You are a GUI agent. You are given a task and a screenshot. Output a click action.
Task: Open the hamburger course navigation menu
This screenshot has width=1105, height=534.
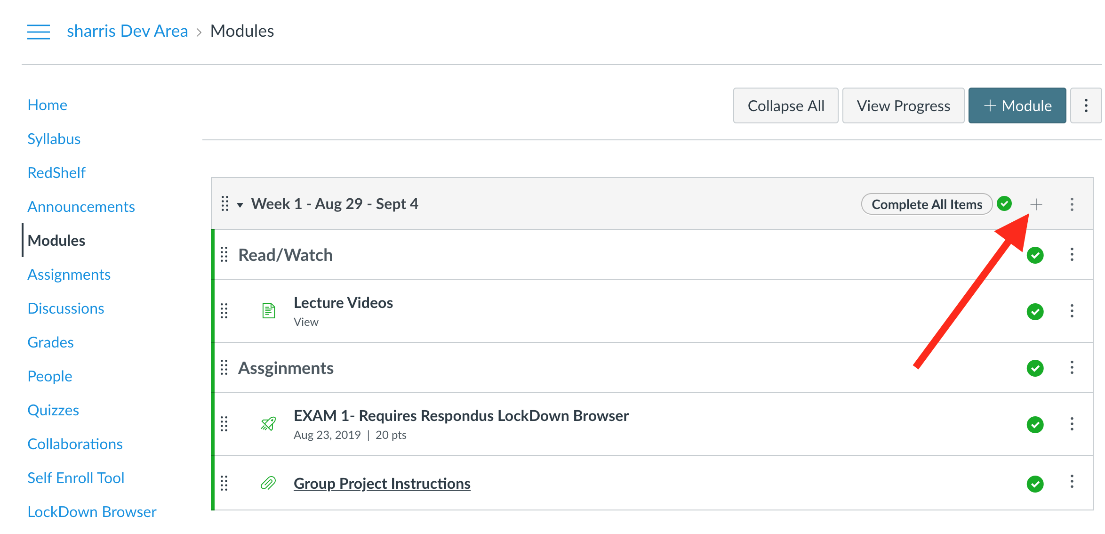[39, 32]
